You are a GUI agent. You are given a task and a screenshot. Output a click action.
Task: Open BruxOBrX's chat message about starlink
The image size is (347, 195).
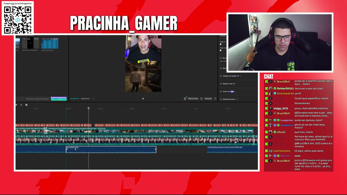313,83
